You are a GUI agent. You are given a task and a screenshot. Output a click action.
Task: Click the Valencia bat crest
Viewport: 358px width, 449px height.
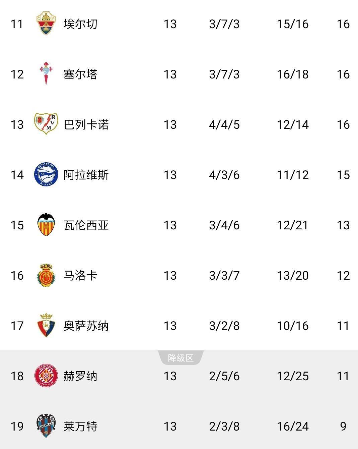coord(46,225)
